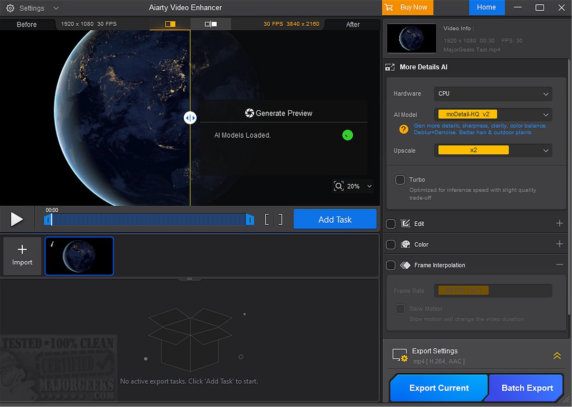The height and width of the screenshot is (407, 572).
Task: Click the Buy Now button
Action: tap(407, 8)
